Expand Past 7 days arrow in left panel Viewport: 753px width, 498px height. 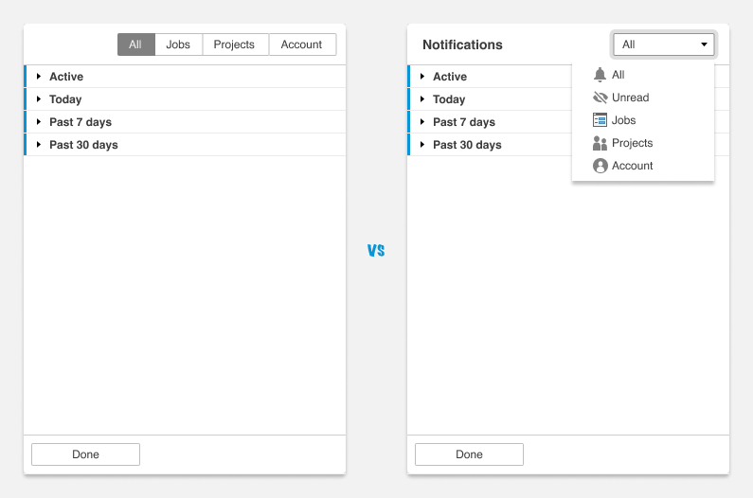[39, 122]
